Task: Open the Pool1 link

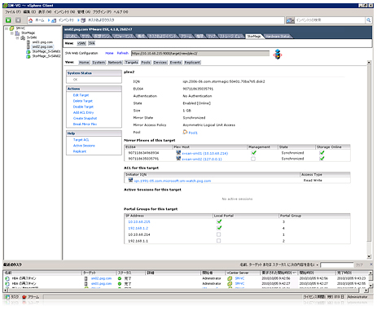Action: 193,133
